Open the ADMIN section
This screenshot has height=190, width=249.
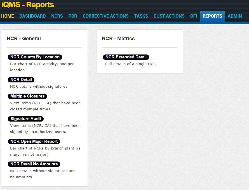235,16
